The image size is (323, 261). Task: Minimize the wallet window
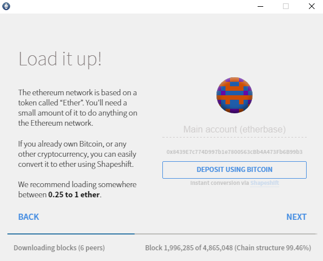tap(260, 6)
